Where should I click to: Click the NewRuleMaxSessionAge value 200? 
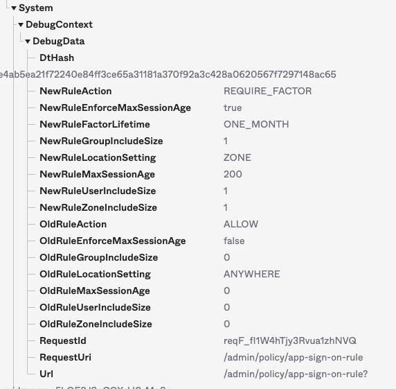click(233, 175)
